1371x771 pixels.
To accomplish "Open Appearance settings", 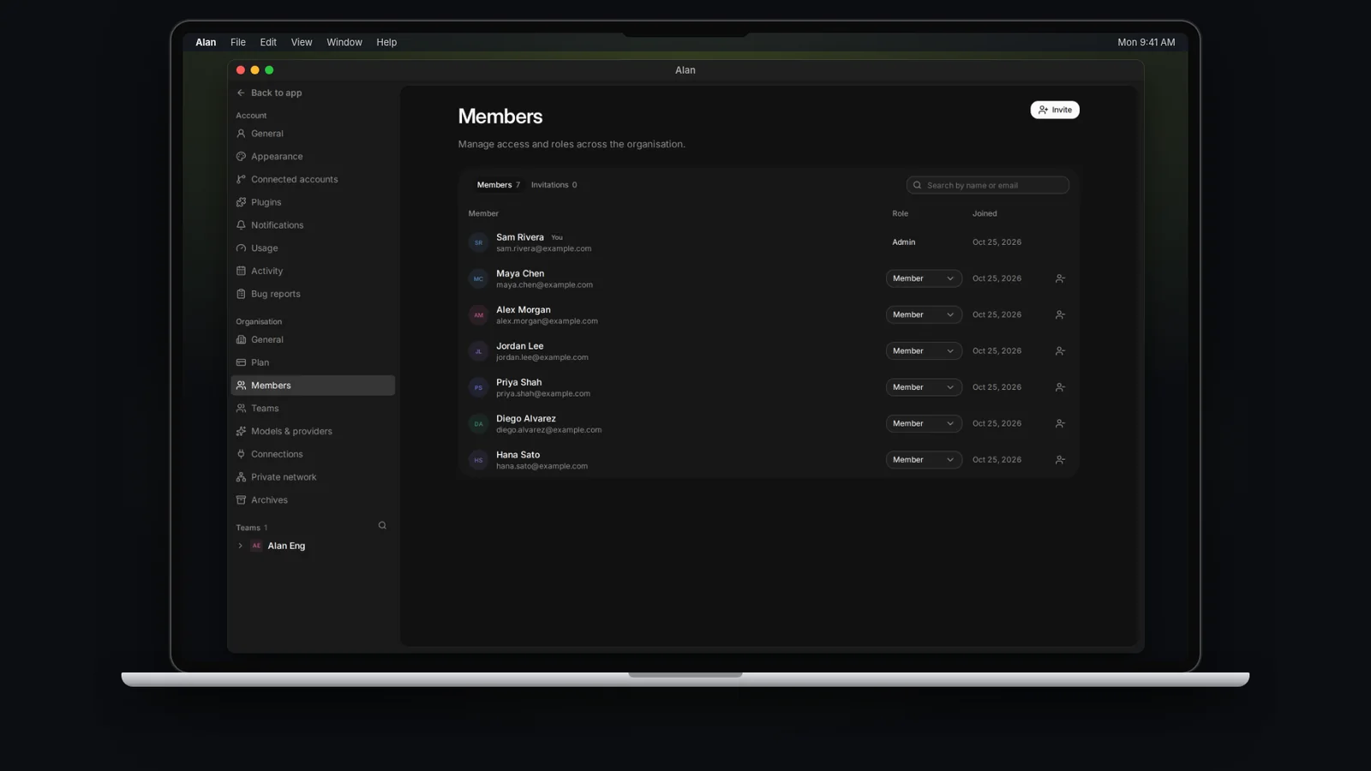I will [x=313, y=157].
